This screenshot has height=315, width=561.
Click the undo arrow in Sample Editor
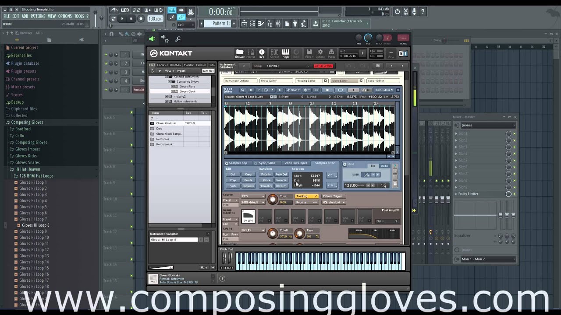pyautogui.click(x=330, y=175)
